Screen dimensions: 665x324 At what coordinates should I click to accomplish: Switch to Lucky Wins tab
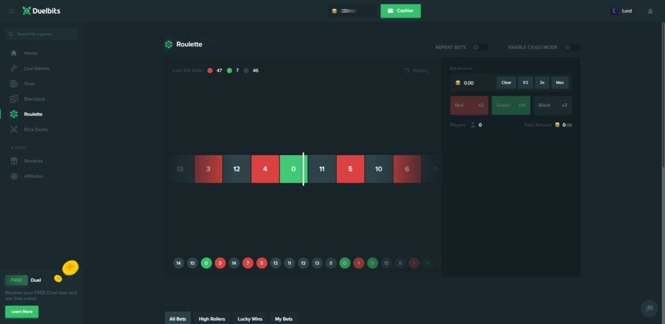pyautogui.click(x=250, y=319)
